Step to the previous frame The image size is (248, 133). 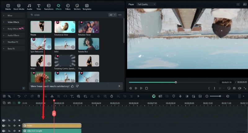(131, 88)
